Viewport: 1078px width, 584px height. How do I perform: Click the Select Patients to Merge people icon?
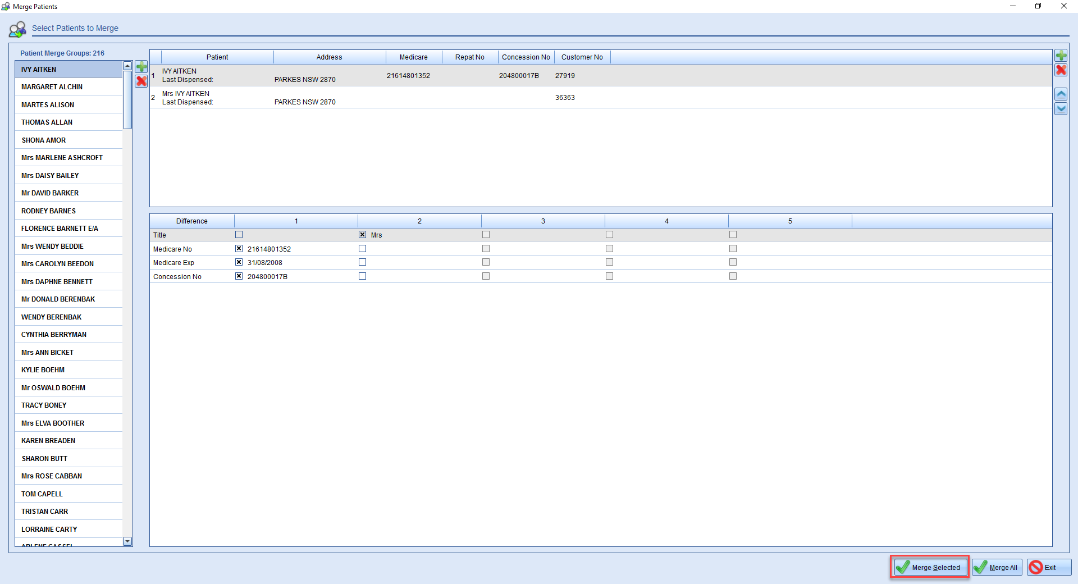[17, 29]
